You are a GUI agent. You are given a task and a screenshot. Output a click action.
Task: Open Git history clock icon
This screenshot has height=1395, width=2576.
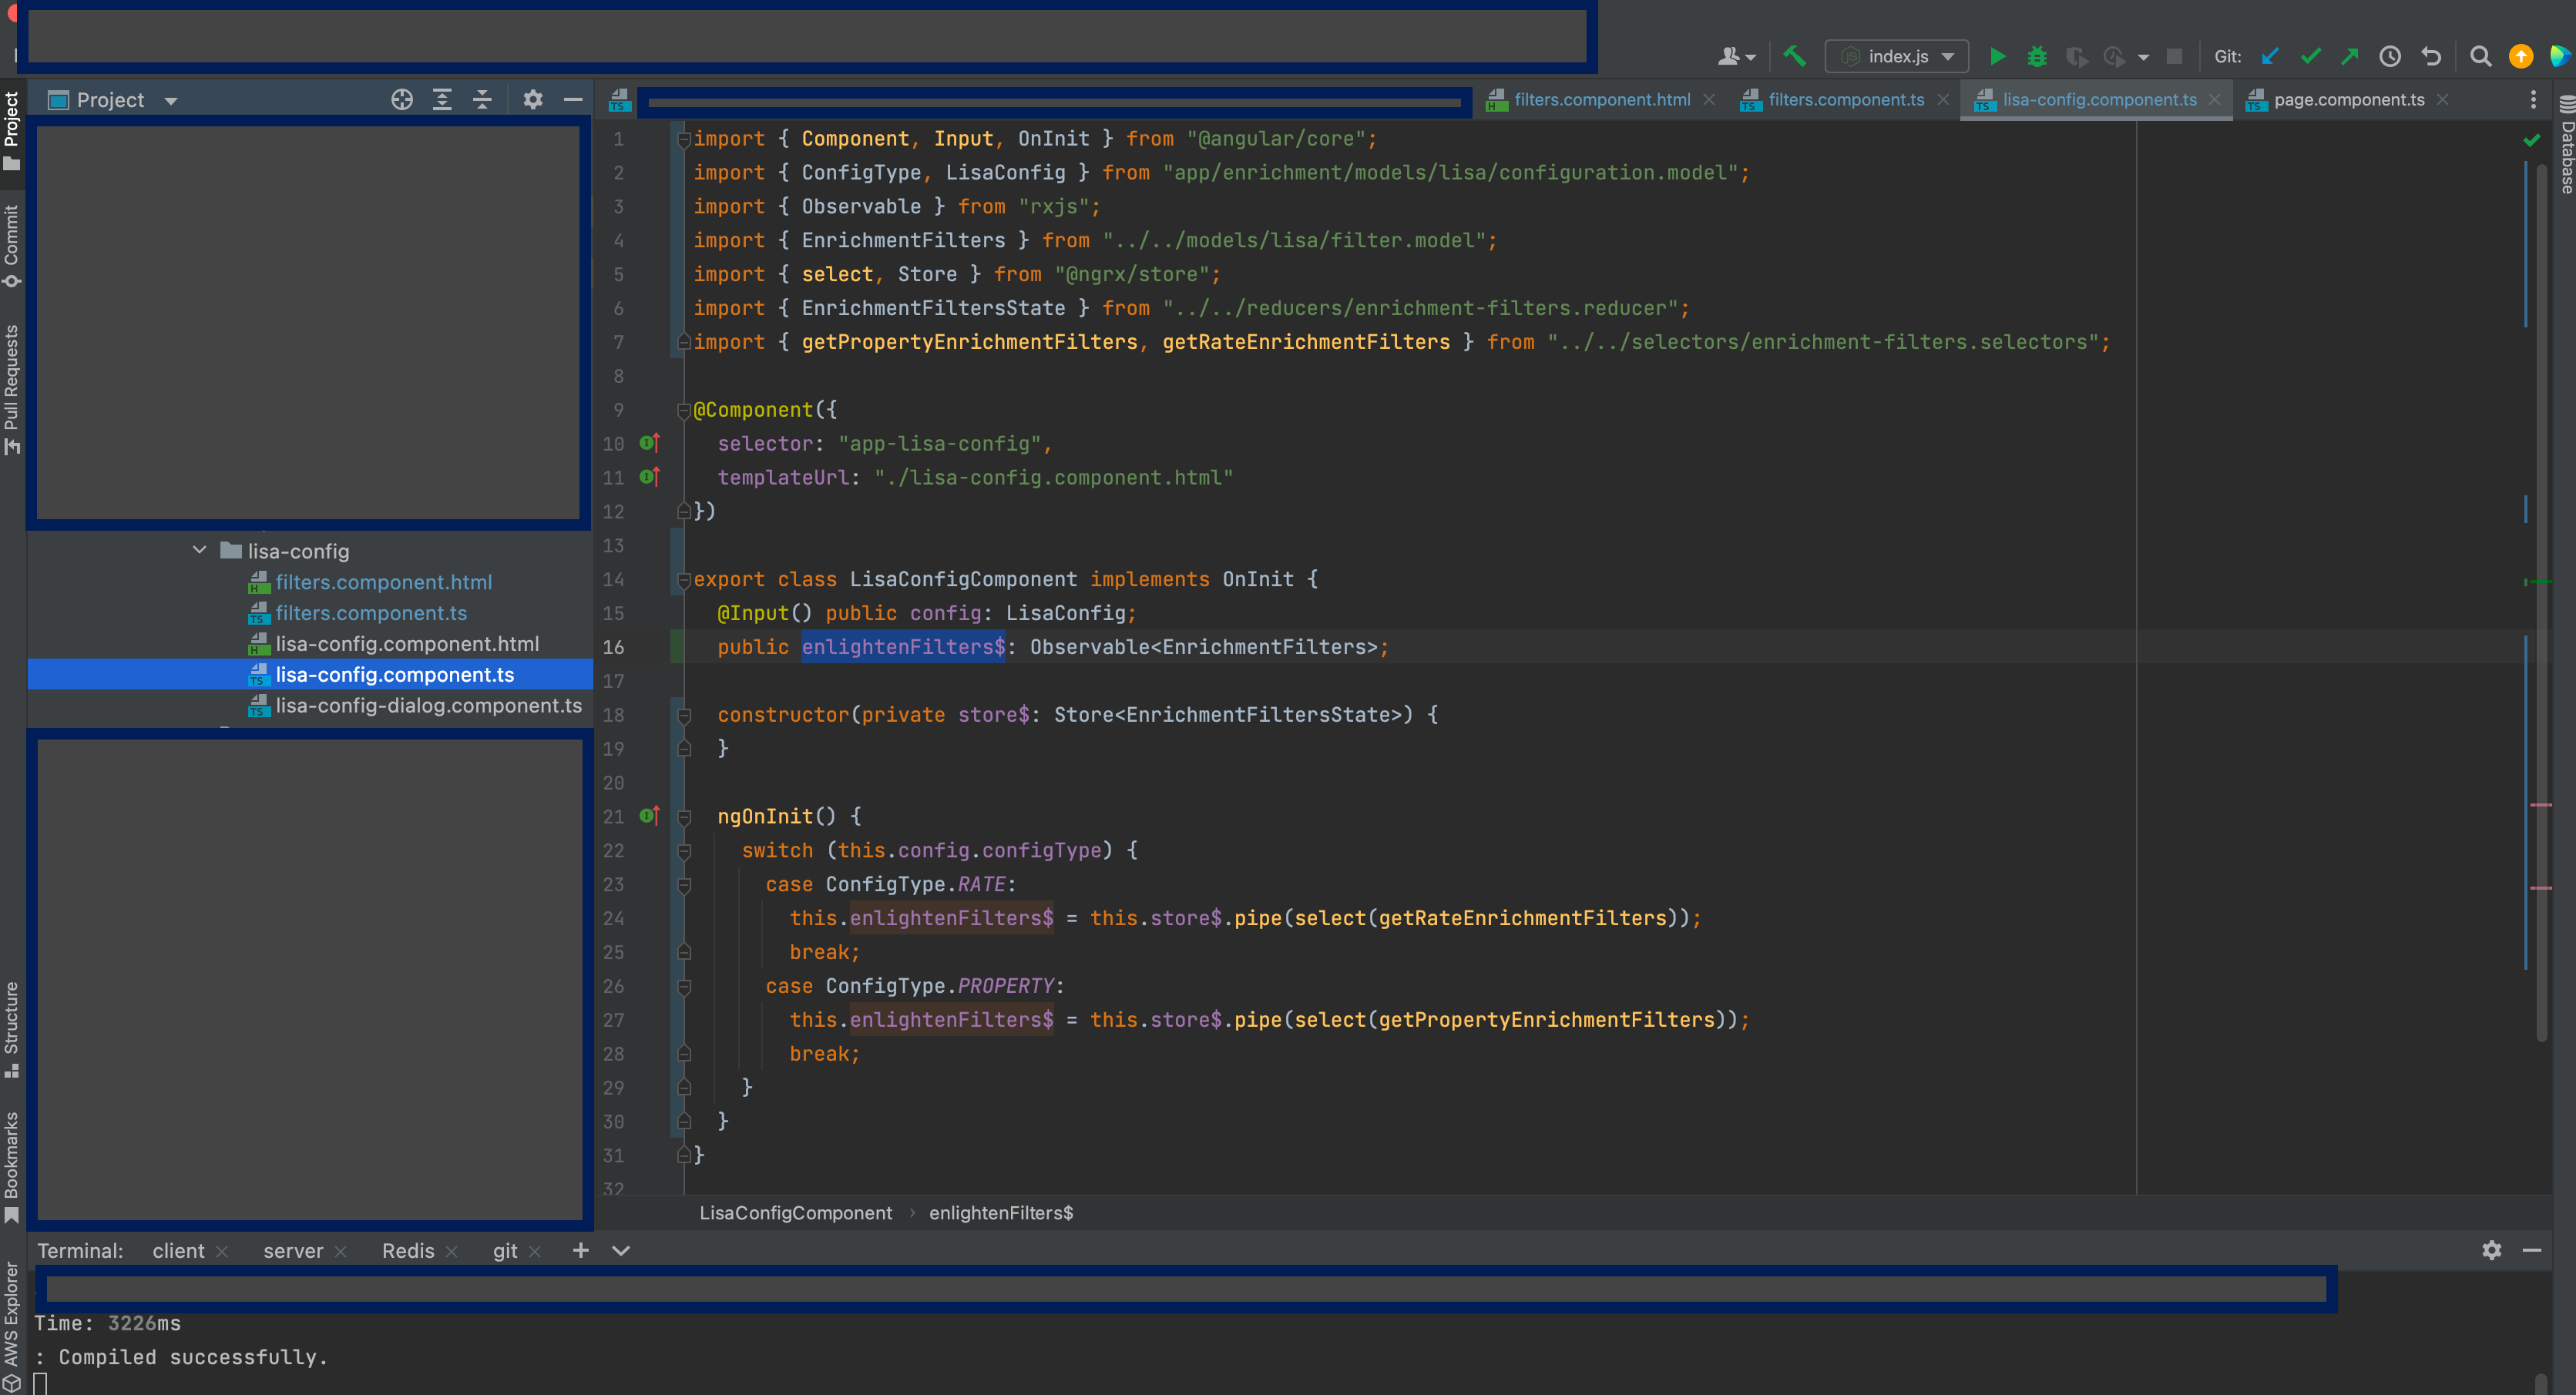(x=2390, y=57)
